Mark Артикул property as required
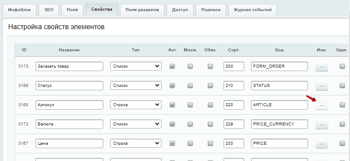Screen dimensions: 350x161 210,105
